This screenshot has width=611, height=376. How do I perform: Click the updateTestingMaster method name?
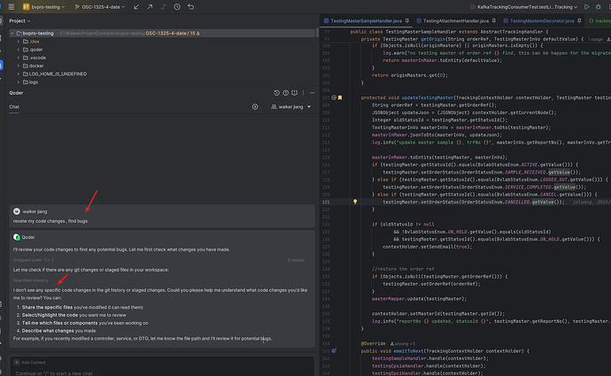[x=428, y=97]
